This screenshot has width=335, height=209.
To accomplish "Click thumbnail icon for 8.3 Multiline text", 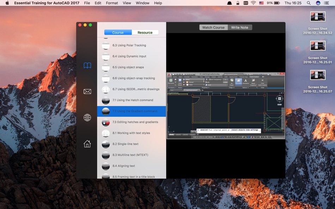I will (105, 155).
